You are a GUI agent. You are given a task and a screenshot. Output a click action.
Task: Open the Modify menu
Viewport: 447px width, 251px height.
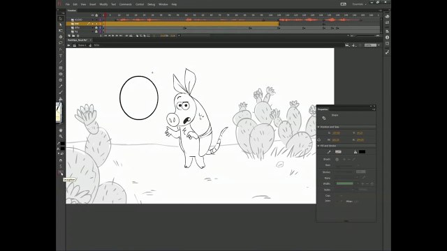tap(103, 5)
